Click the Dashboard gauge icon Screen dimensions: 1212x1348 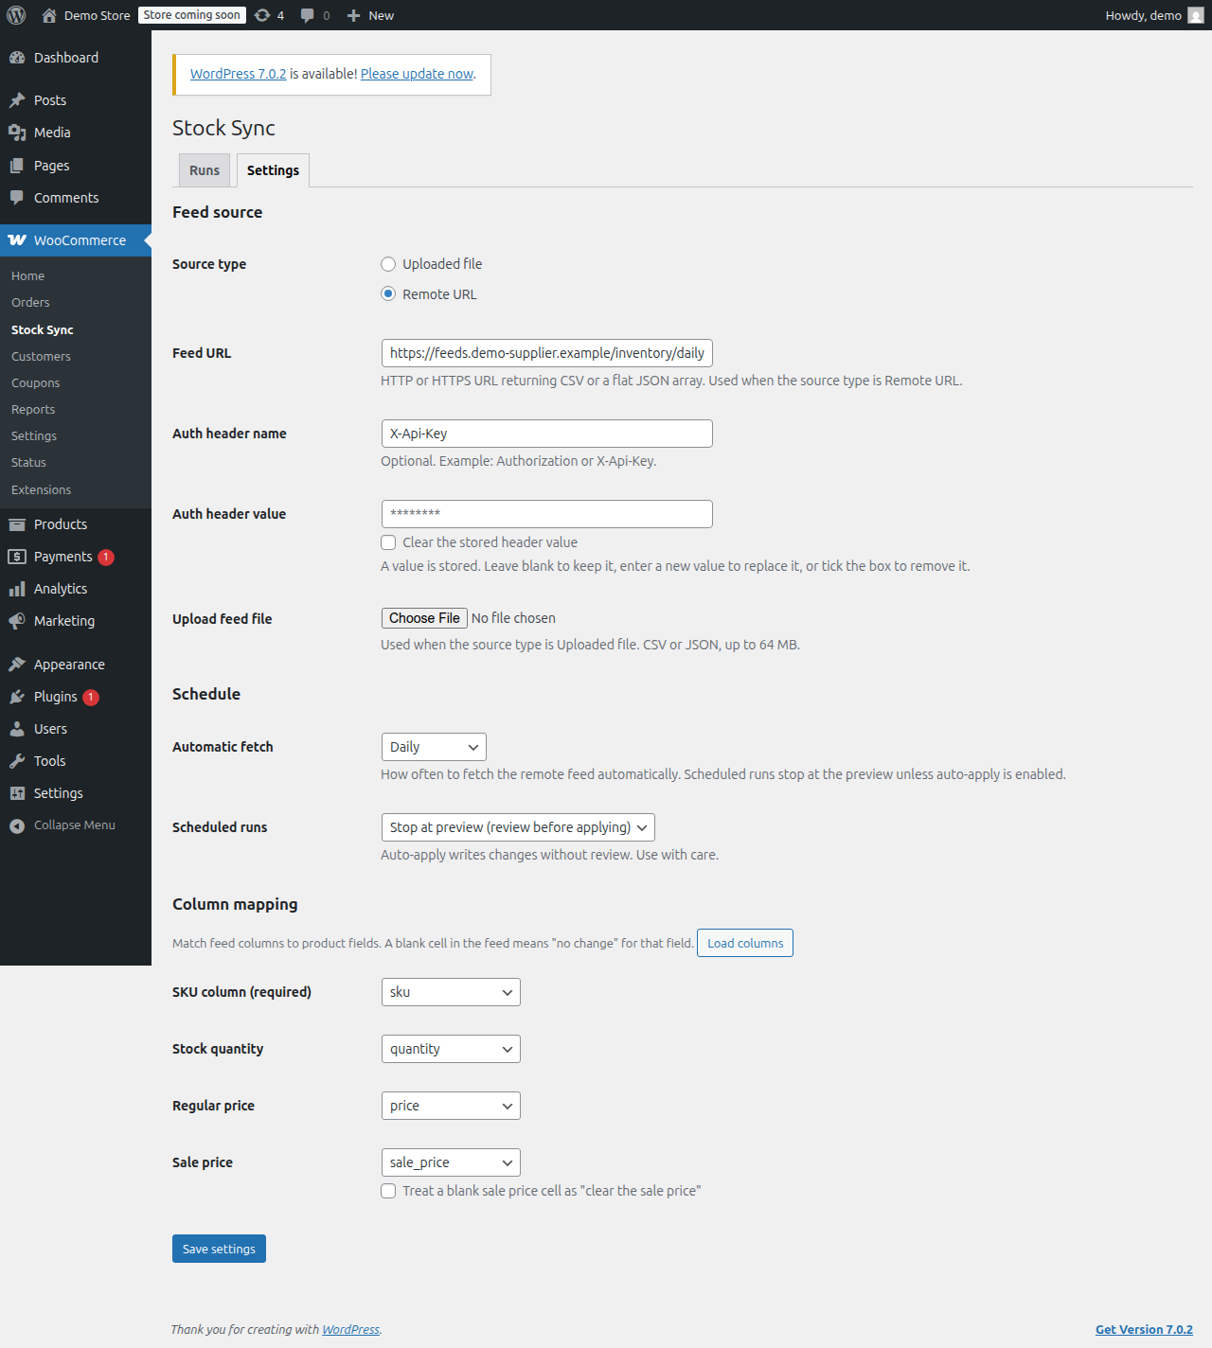point(17,58)
